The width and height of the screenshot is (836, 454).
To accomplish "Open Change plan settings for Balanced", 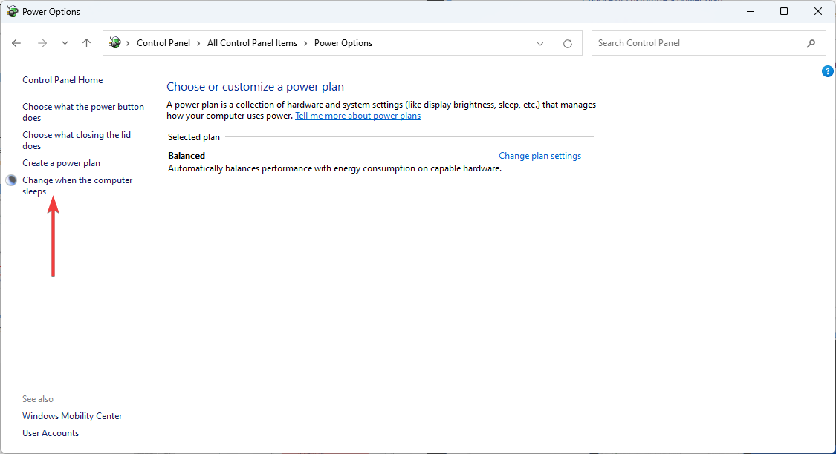I will (x=539, y=156).
